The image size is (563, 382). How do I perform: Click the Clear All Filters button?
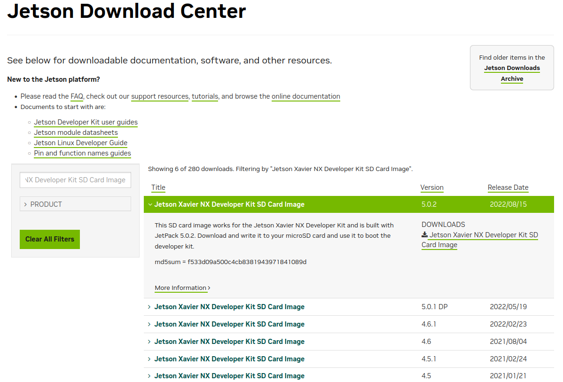coord(50,239)
